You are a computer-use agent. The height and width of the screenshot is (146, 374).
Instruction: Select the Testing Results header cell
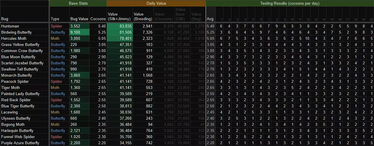(290, 3)
